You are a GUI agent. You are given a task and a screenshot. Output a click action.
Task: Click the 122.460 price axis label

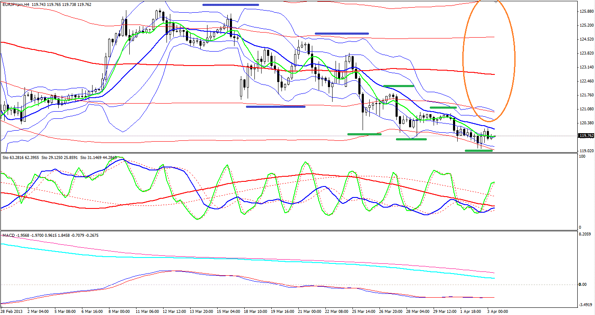point(587,81)
